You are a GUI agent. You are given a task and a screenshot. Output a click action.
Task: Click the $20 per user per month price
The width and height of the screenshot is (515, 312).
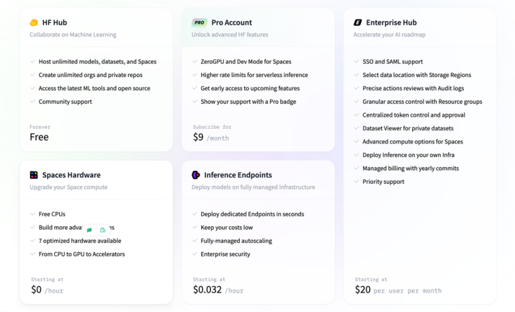click(x=398, y=290)
